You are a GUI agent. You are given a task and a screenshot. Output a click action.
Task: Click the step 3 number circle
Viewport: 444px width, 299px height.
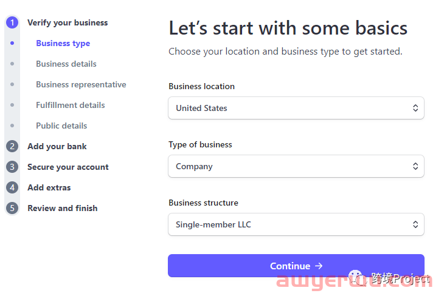click(12, 167)
